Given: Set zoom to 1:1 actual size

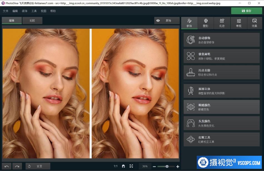Looking at the screenshot, I should pyautogui.click(x=116, y=166).
